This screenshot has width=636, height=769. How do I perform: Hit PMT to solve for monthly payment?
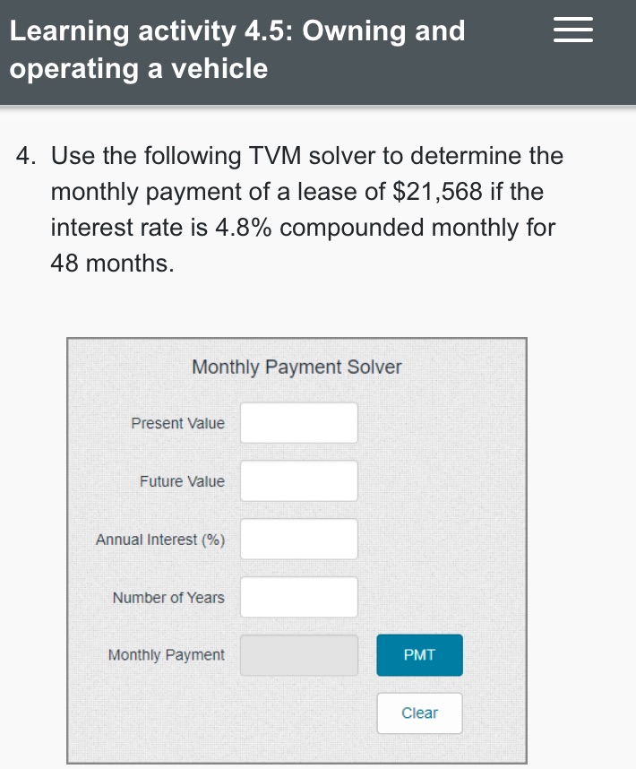coord(419,655)
